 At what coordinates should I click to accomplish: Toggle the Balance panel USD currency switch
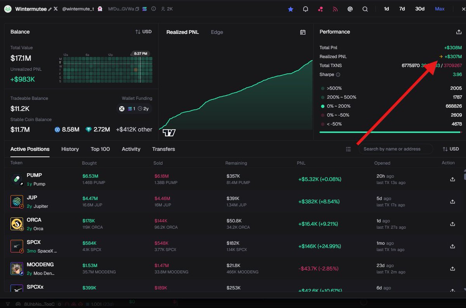click(x=143, y=32)
